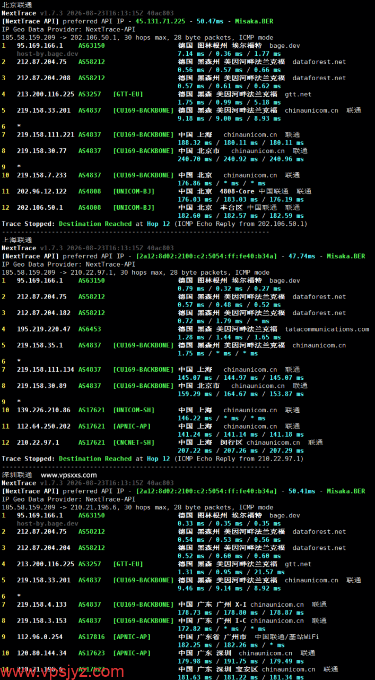
Task: Select the 182.25 ms latency value
Action: pyautogui.click(x=195, y=645)
